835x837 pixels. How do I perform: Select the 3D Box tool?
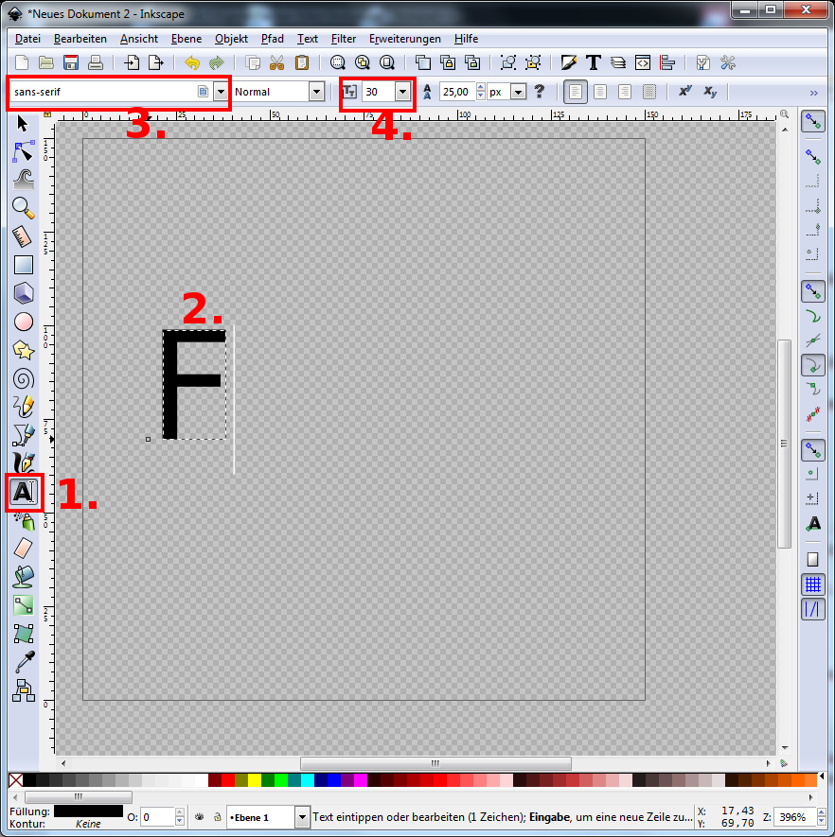tap(24, 293)
